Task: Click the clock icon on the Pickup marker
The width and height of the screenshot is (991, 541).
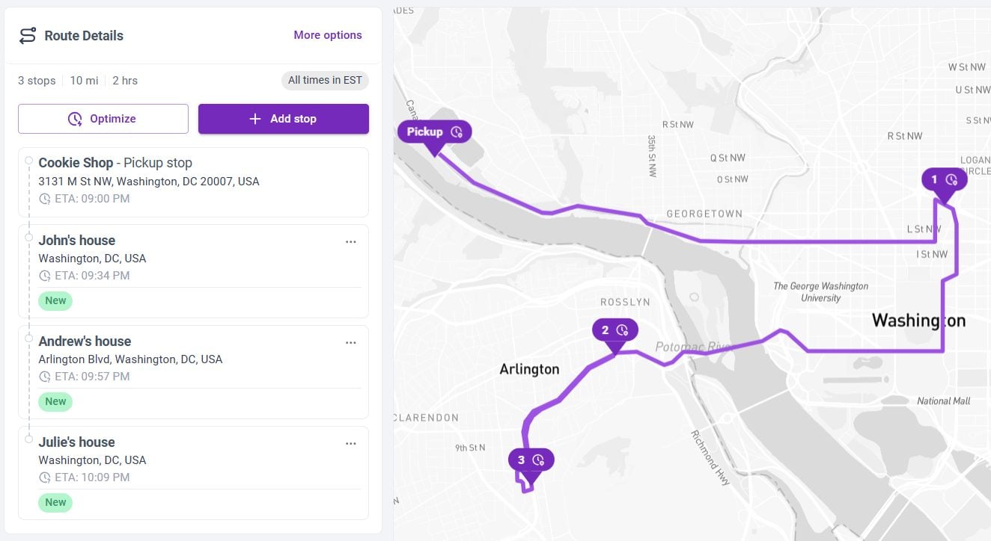Action: (458, 132)
